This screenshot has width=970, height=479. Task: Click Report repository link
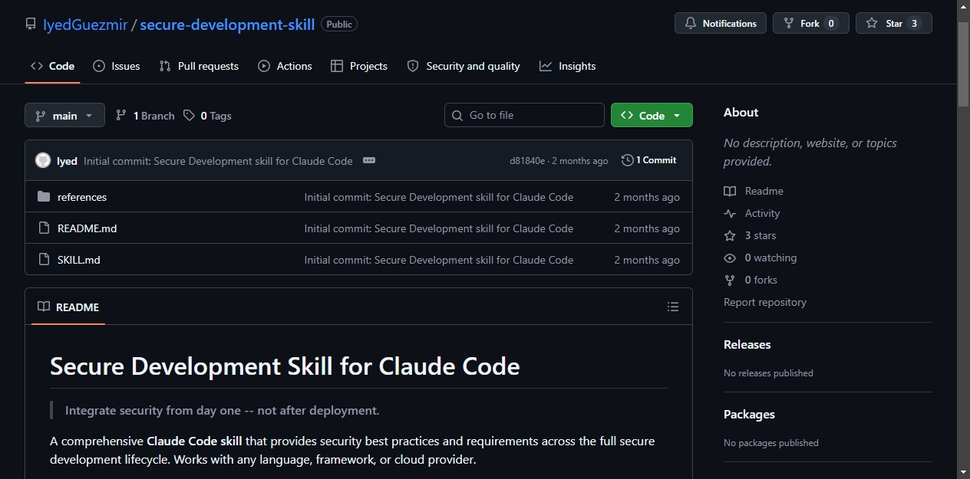pos(765,302)
